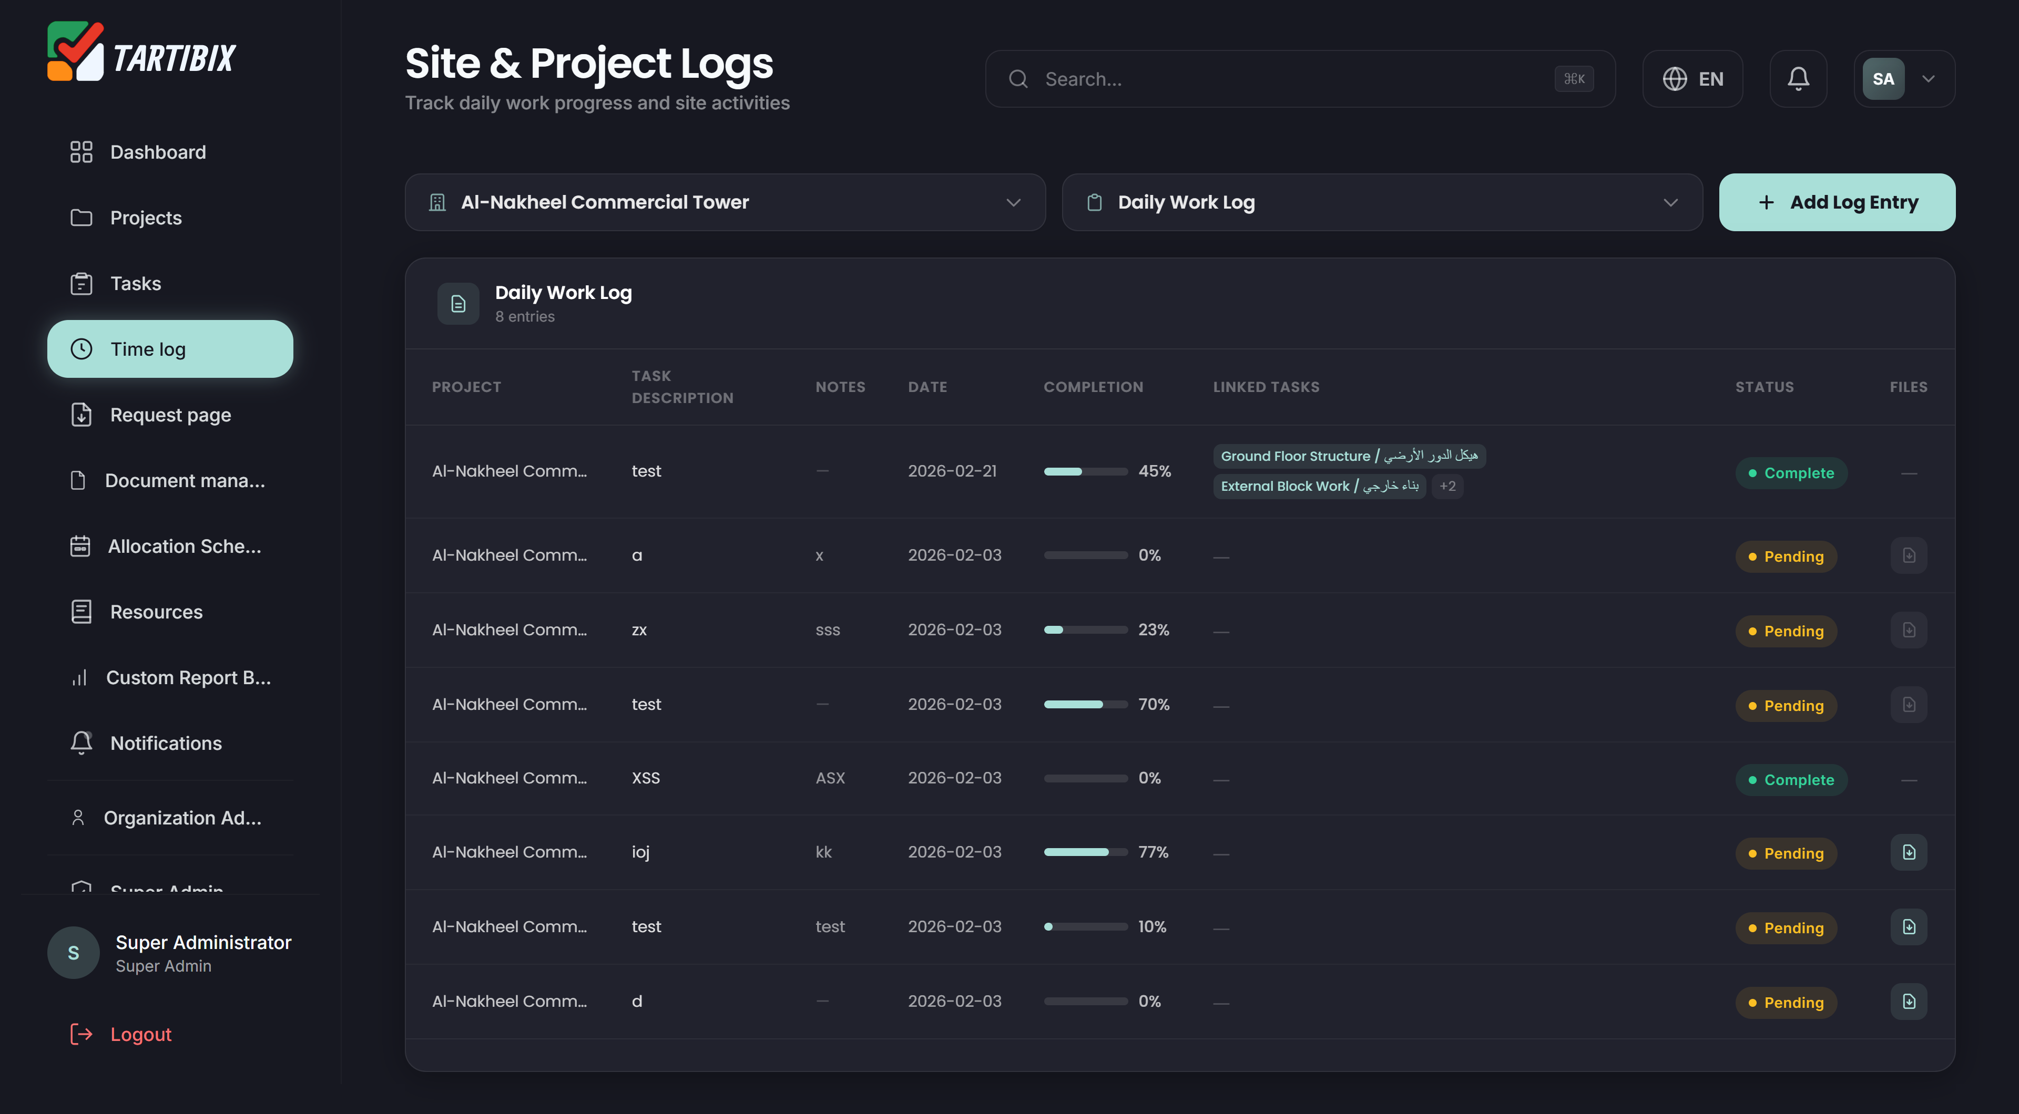The image size is (2019, 1114).
Task: Click the Resources sidebar icon
Action: [x=81, y=612]
